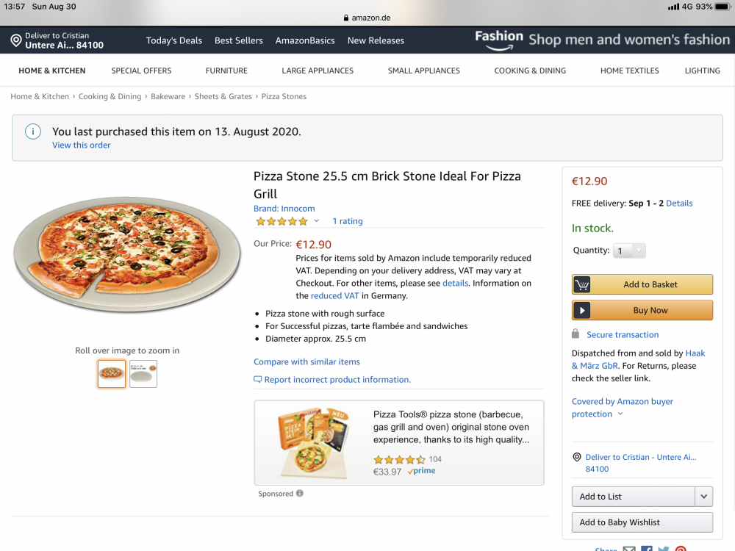This screenshot has height=551, width=735.
Task: Click the speech bubble report icon
Action: [257, 380]
